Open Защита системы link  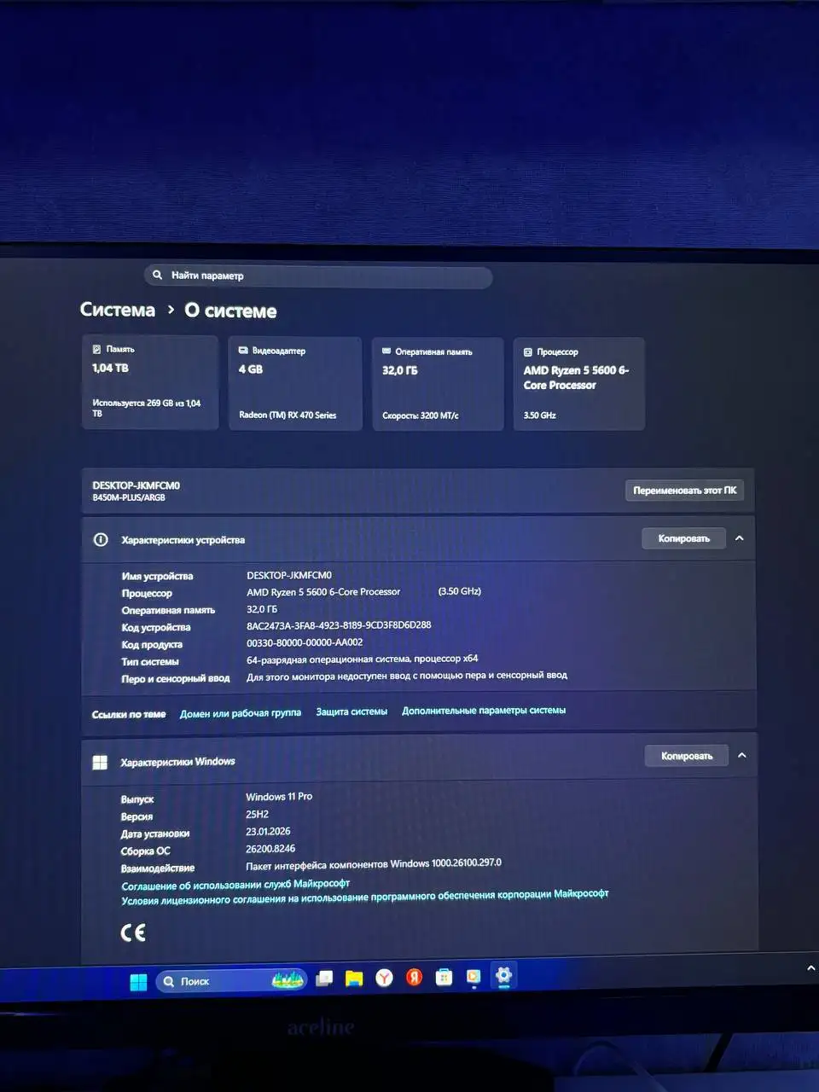coord(351,712)
